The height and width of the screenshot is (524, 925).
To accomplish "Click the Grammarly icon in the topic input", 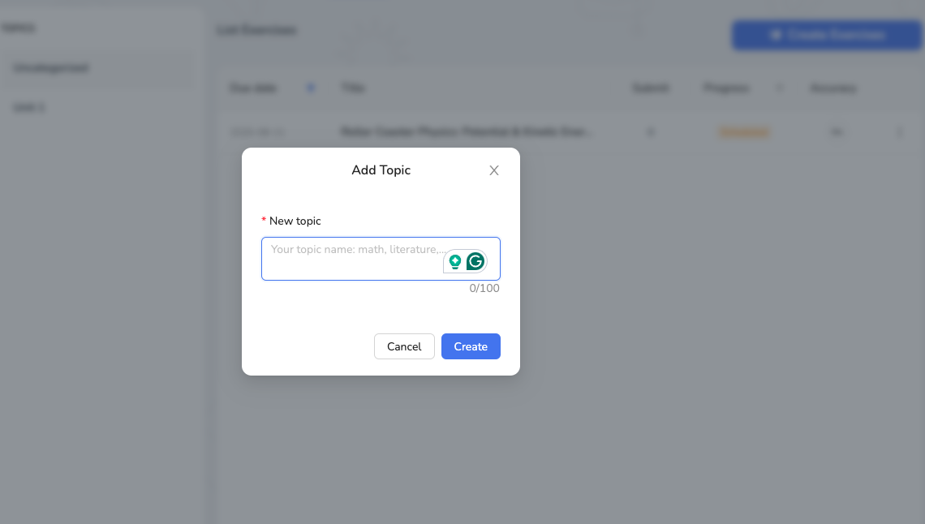I will coord(475,260).
